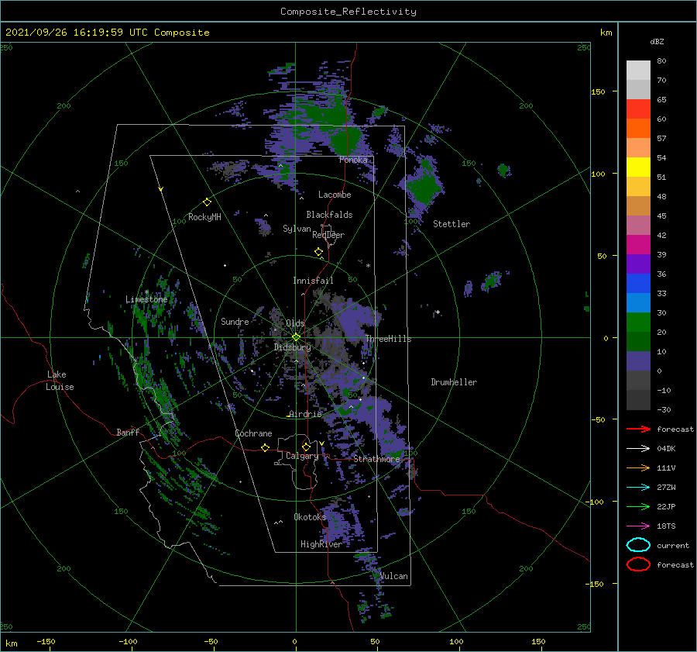697x652 pixels.
Task: Click the Sundre label
Action: (x=235, y=321)
